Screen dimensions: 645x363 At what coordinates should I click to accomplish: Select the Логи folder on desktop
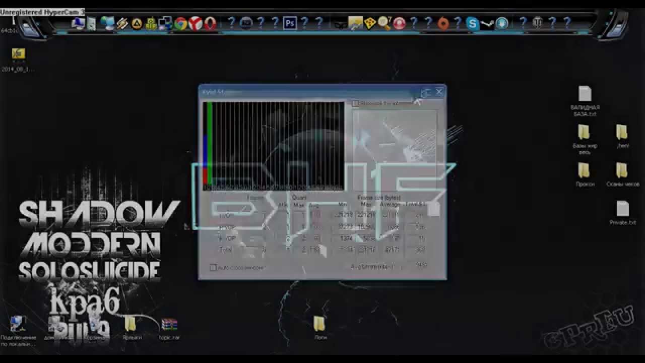pos(320,328)
